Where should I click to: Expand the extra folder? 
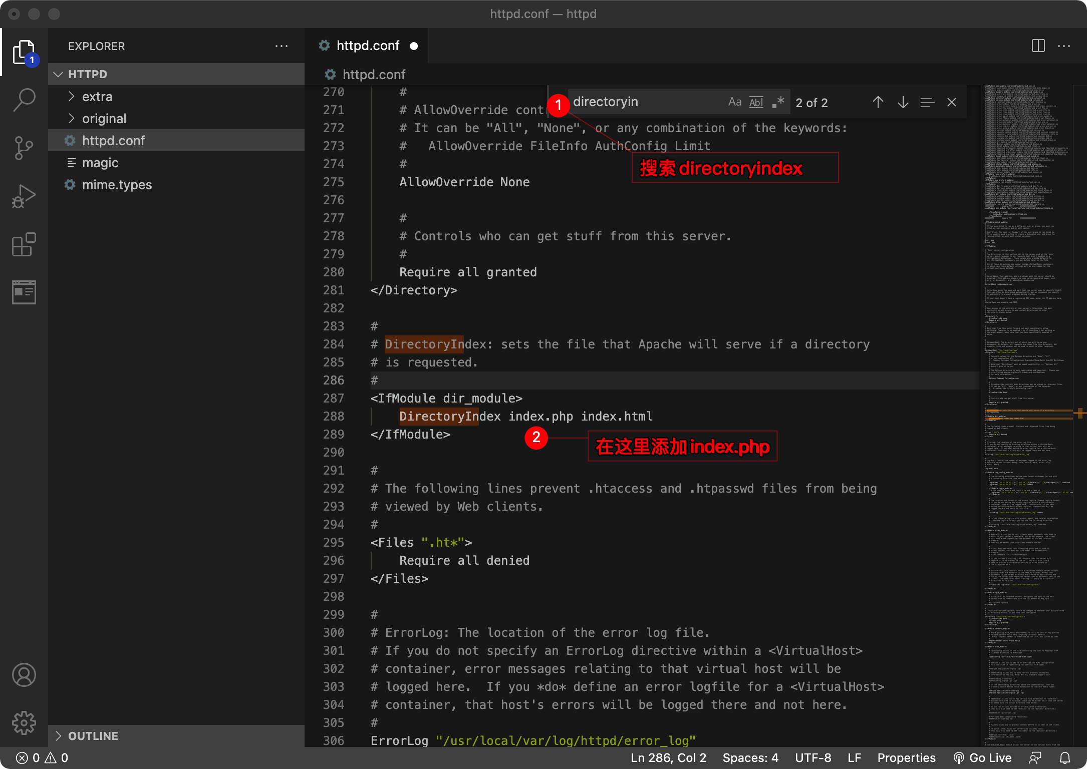tap(97, 97)
